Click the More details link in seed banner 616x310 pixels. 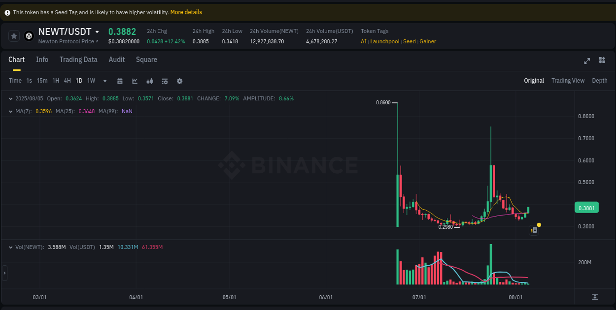pyautogui.click(x=186, y=12)
